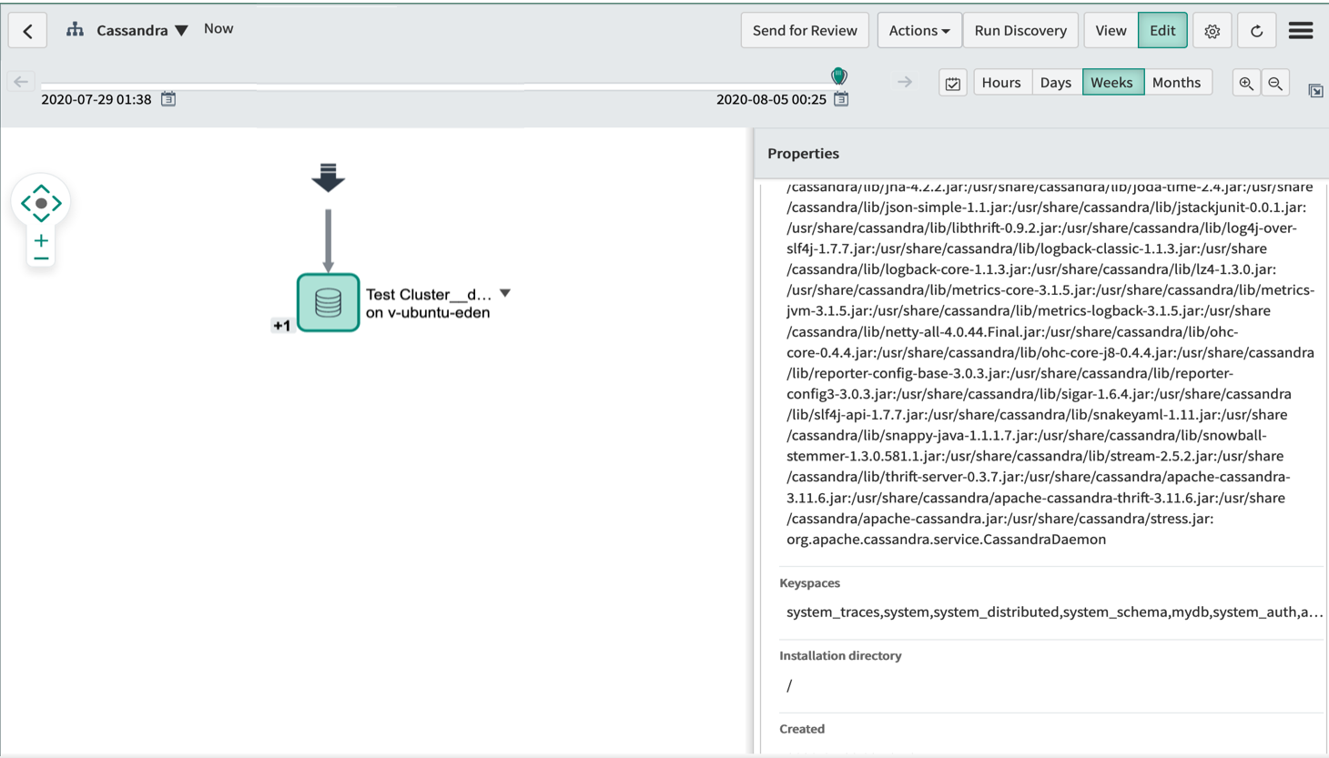Viewport: 1329px width, 758px height.
Task: Step the timeline forward with right arrow
Action: coord(904,82)
